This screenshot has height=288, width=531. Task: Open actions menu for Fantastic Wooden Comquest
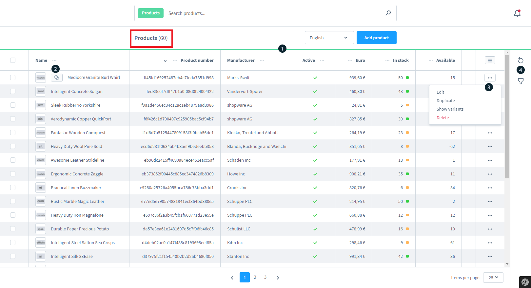tap(490, 133)
